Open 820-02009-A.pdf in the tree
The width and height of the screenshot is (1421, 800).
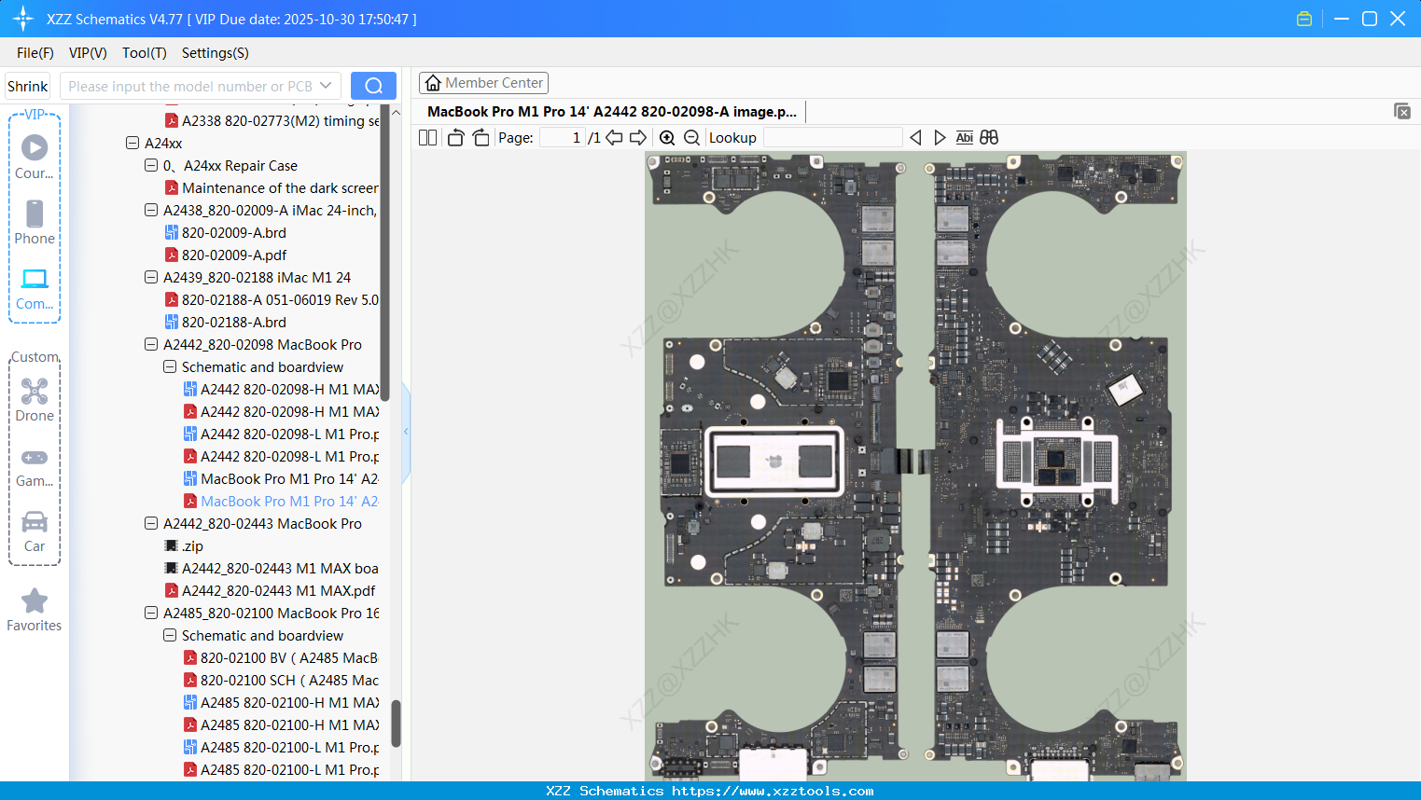tap(233, 255)
